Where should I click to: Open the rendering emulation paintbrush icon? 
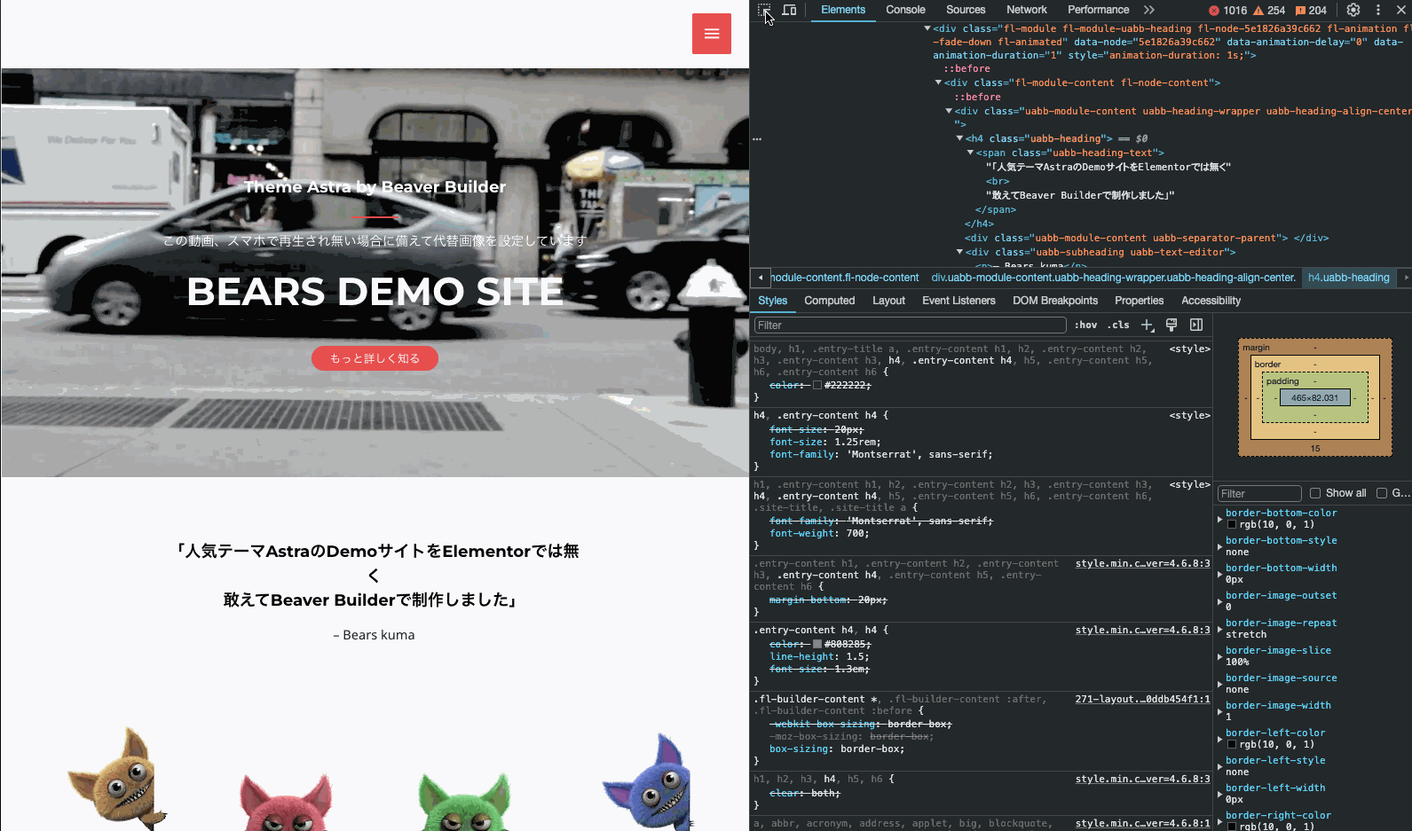coord(1171,325)
